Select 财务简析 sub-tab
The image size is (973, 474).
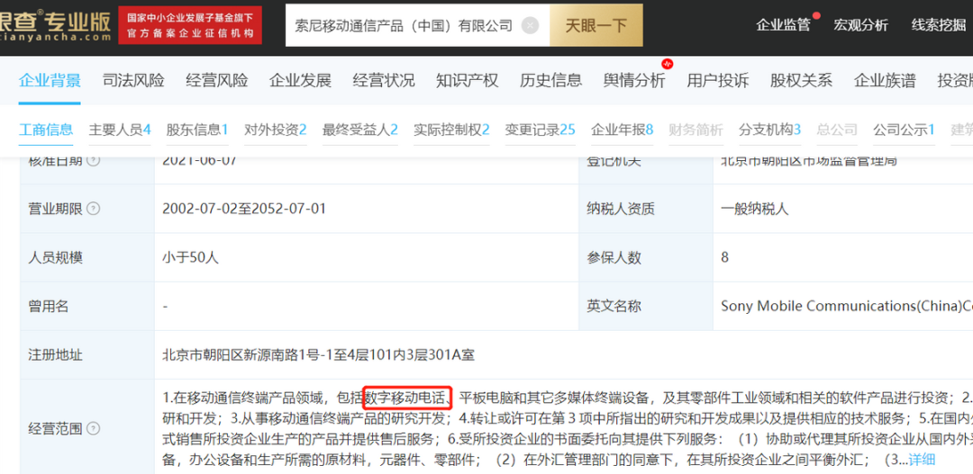pos(696,130)
